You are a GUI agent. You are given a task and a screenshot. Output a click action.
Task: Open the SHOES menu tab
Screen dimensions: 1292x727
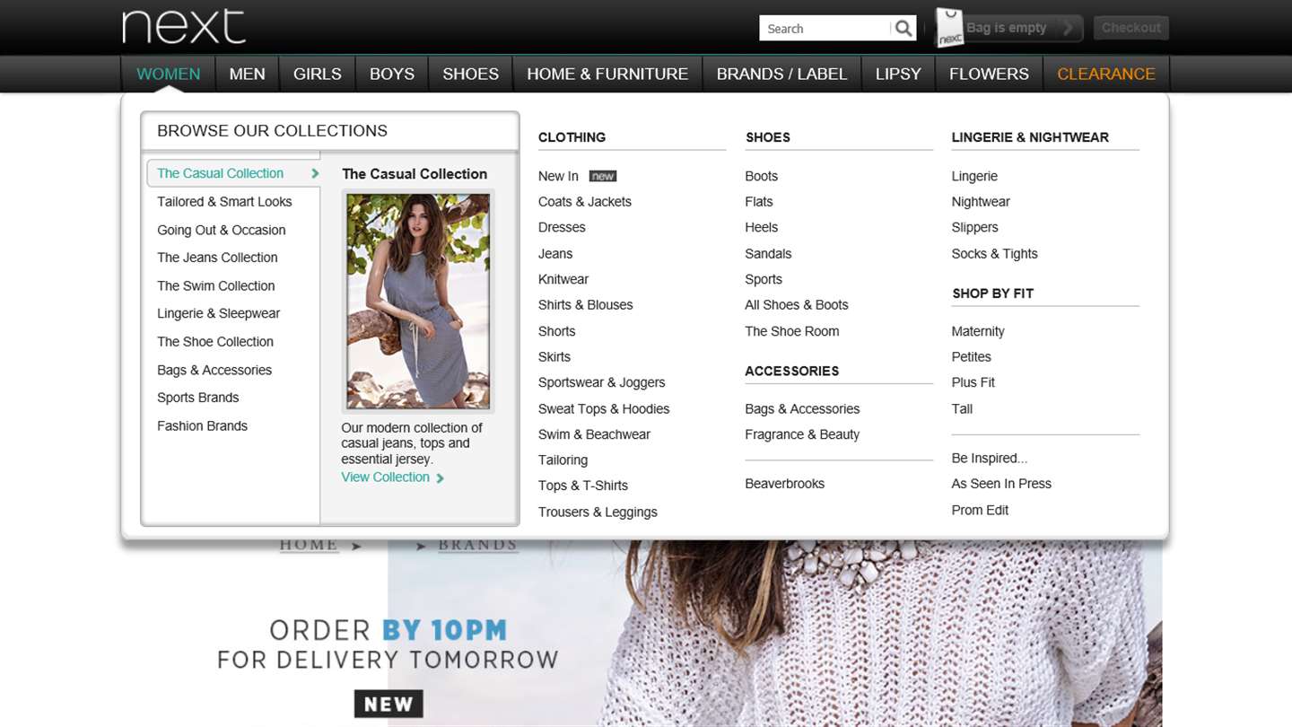(x=470, y=74)
